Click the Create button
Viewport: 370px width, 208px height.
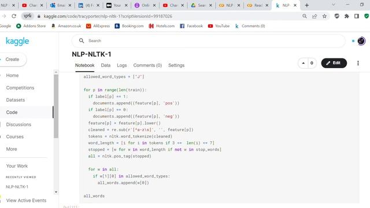click(x=12, y=60)
